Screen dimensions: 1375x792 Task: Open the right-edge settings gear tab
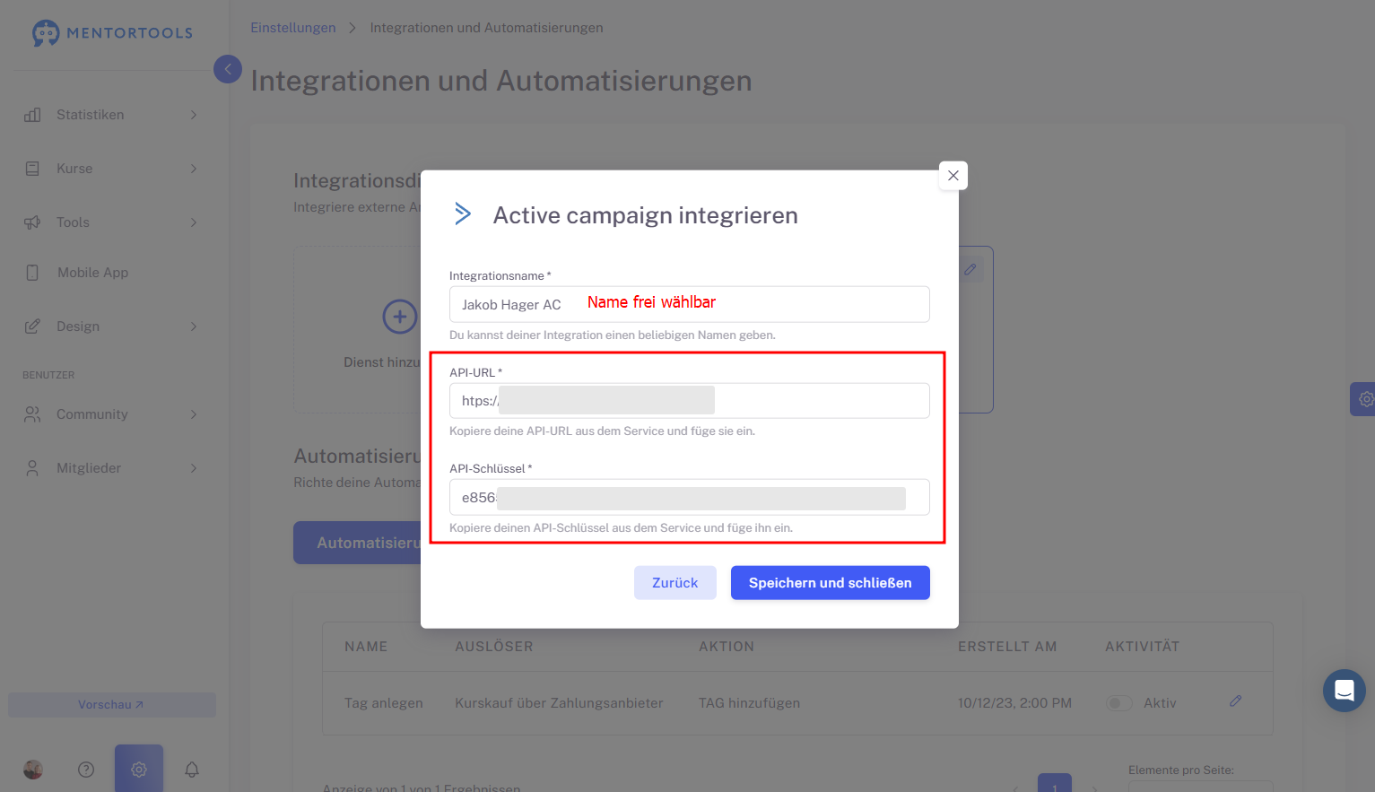coord(1363,399)
